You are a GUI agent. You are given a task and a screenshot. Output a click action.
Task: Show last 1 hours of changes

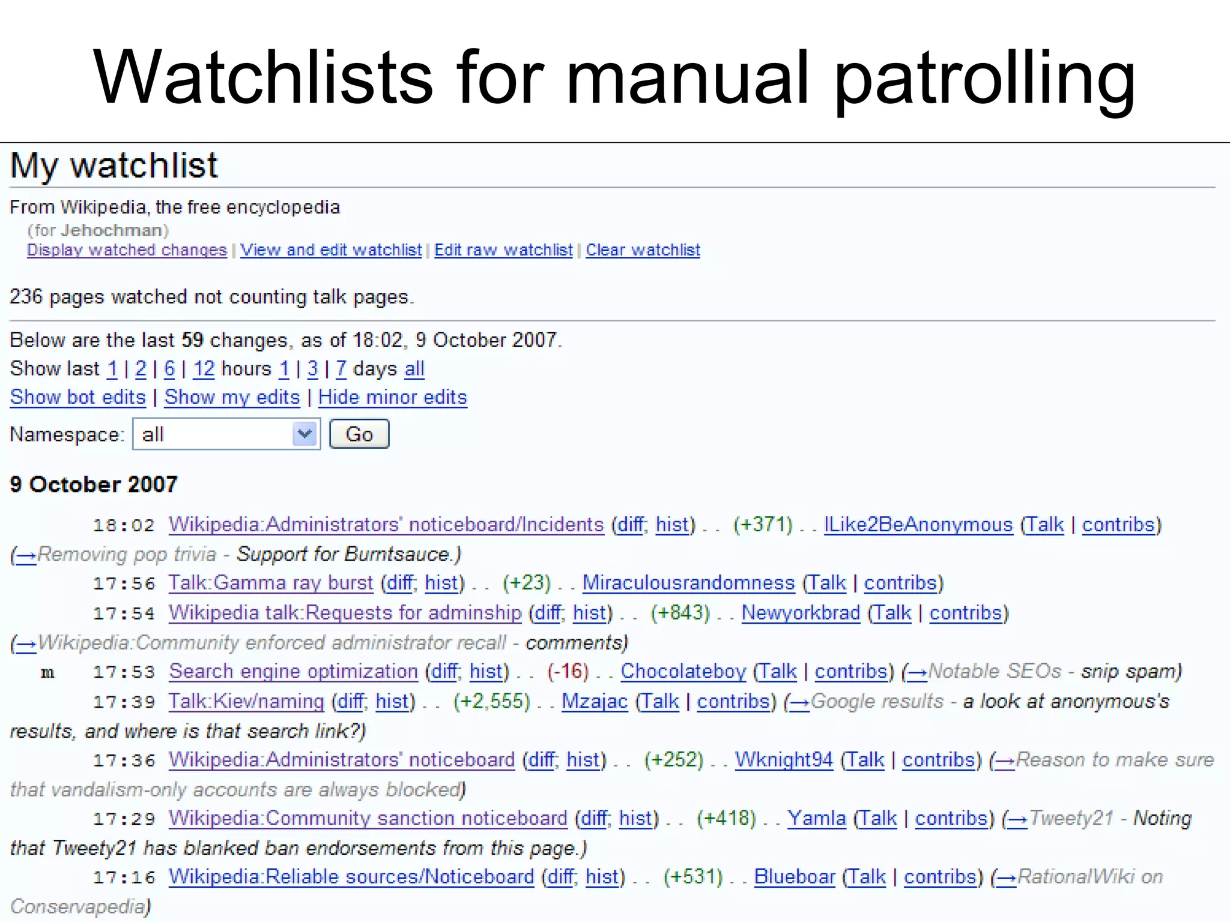[112, 369]
